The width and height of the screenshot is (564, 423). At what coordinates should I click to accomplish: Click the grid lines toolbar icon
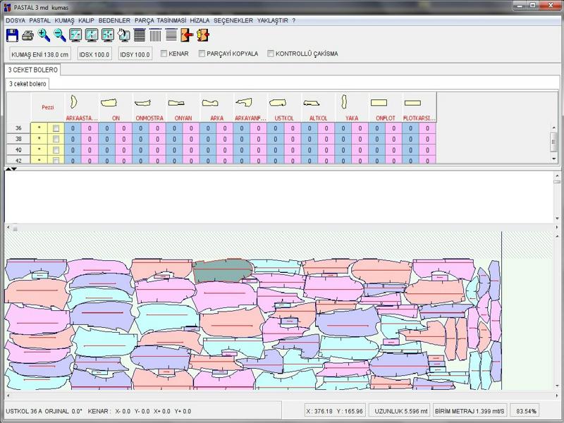(x=140, y=35)
